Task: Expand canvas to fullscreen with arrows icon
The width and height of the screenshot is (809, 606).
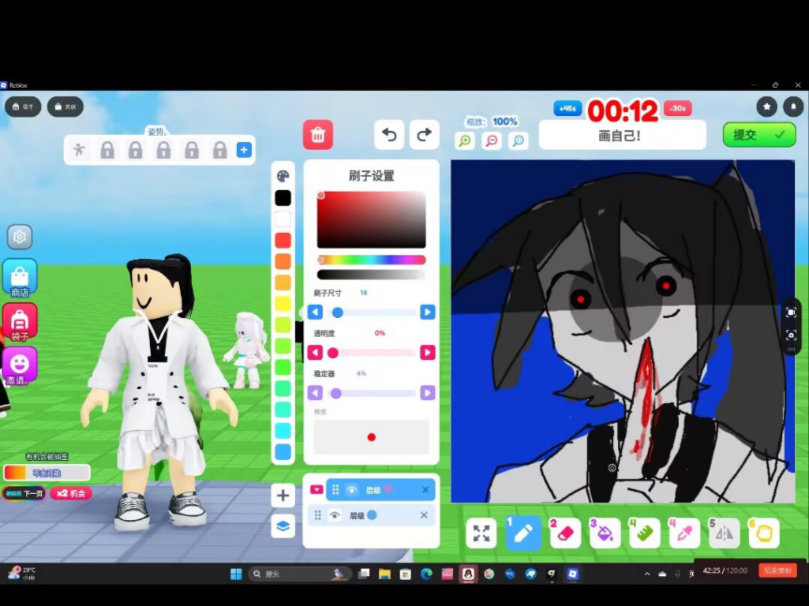Action: click(x=481, y=533)
